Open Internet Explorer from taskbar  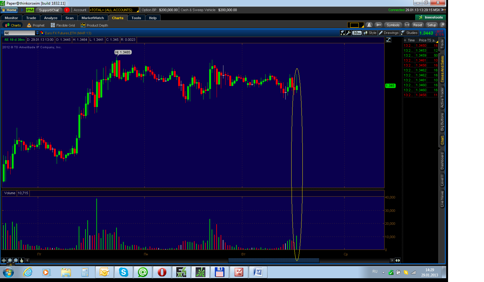coord(28,272)
